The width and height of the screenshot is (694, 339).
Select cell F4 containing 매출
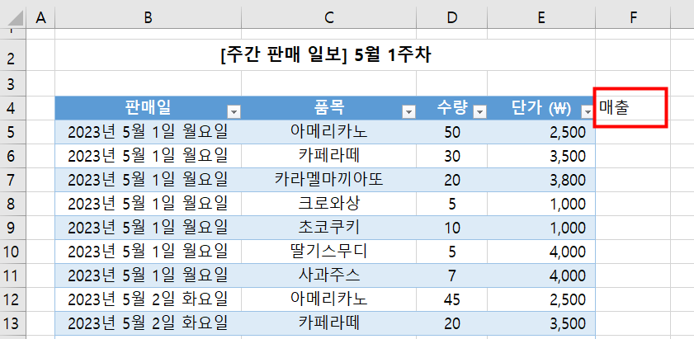(633, 108)
